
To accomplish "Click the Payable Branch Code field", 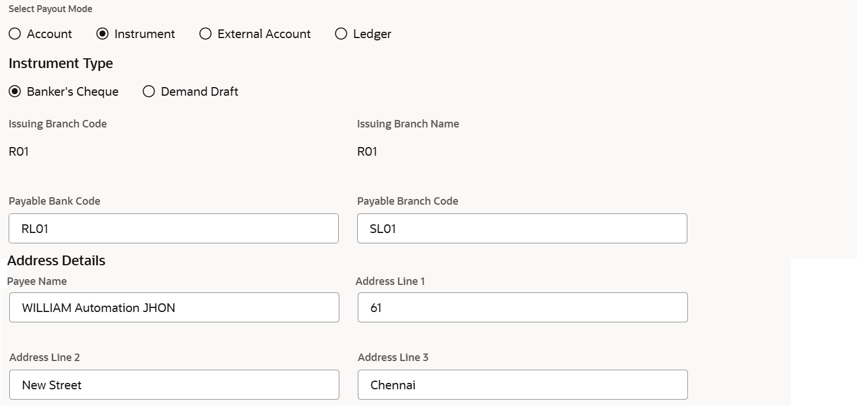I will click(522, 228).
